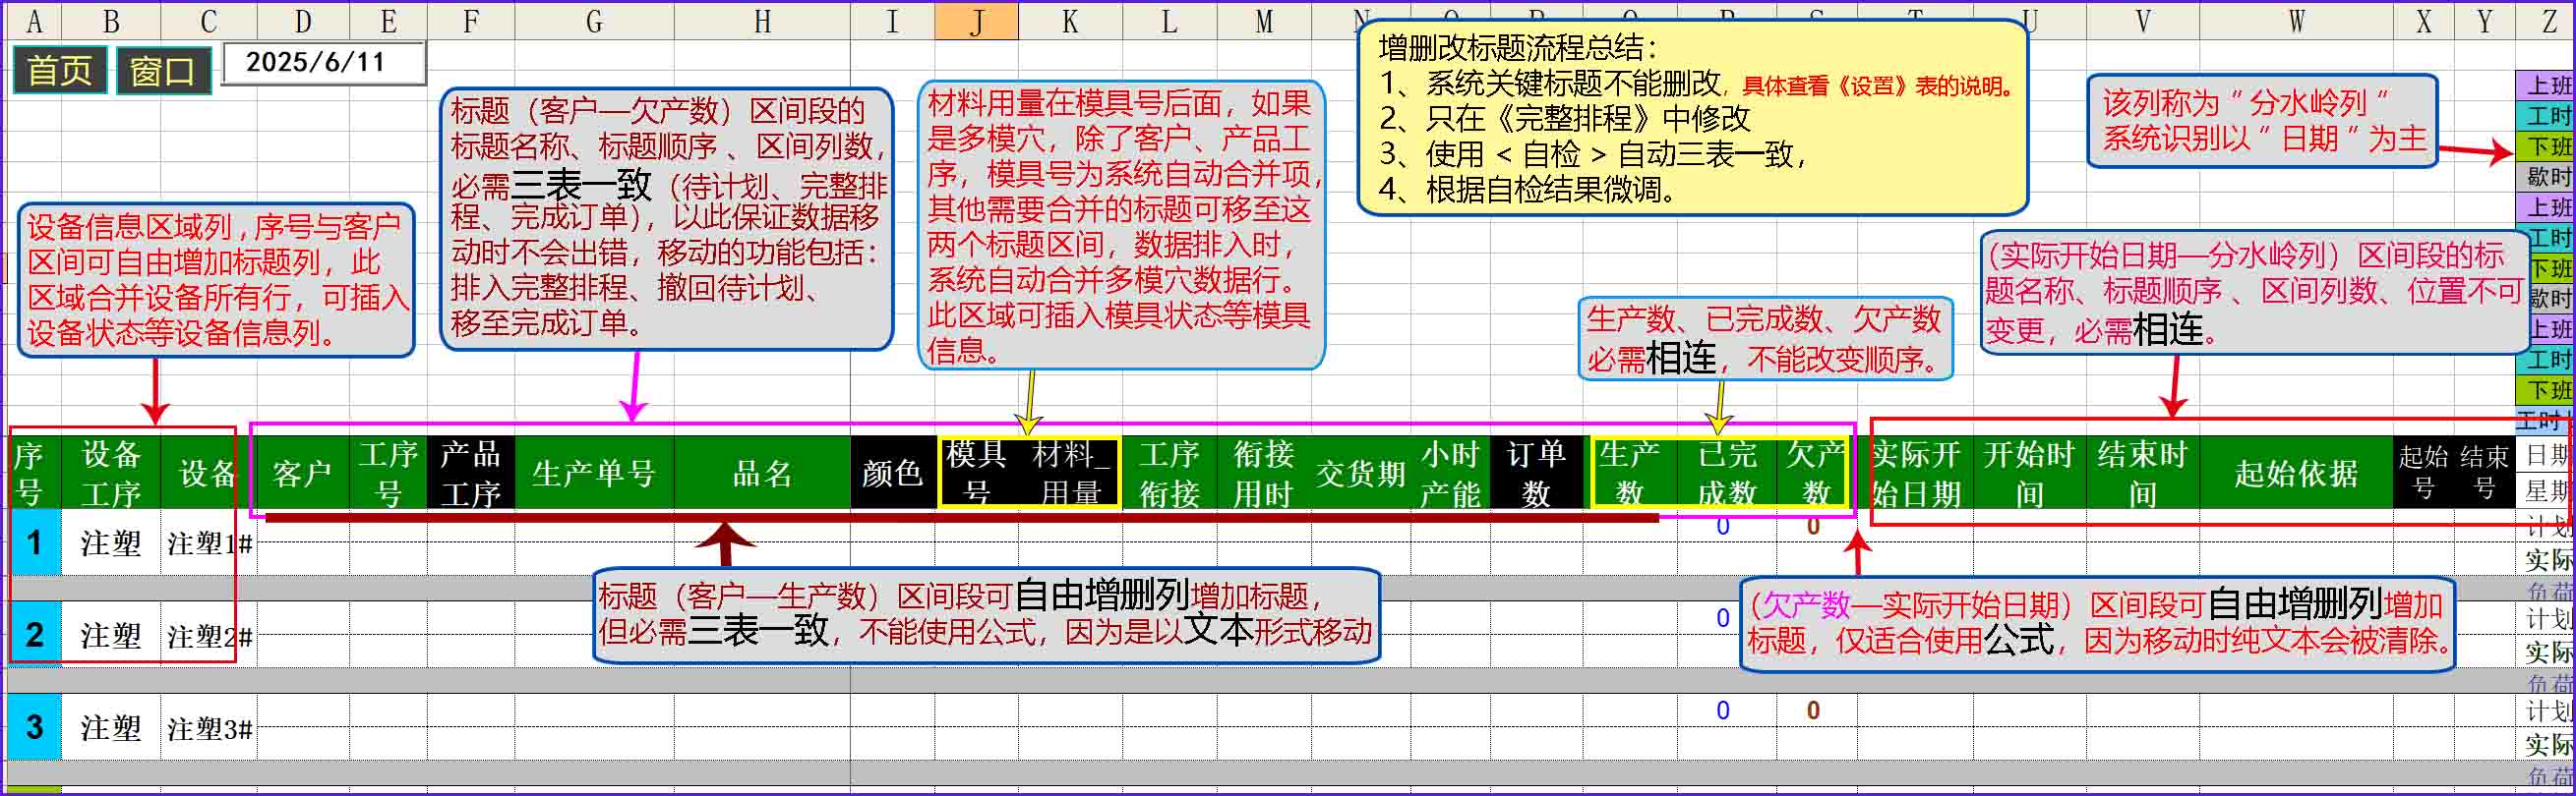Click the 注塑2# device cell
This screenshot has height=796, width=2576.
click(x=208, y=634)
